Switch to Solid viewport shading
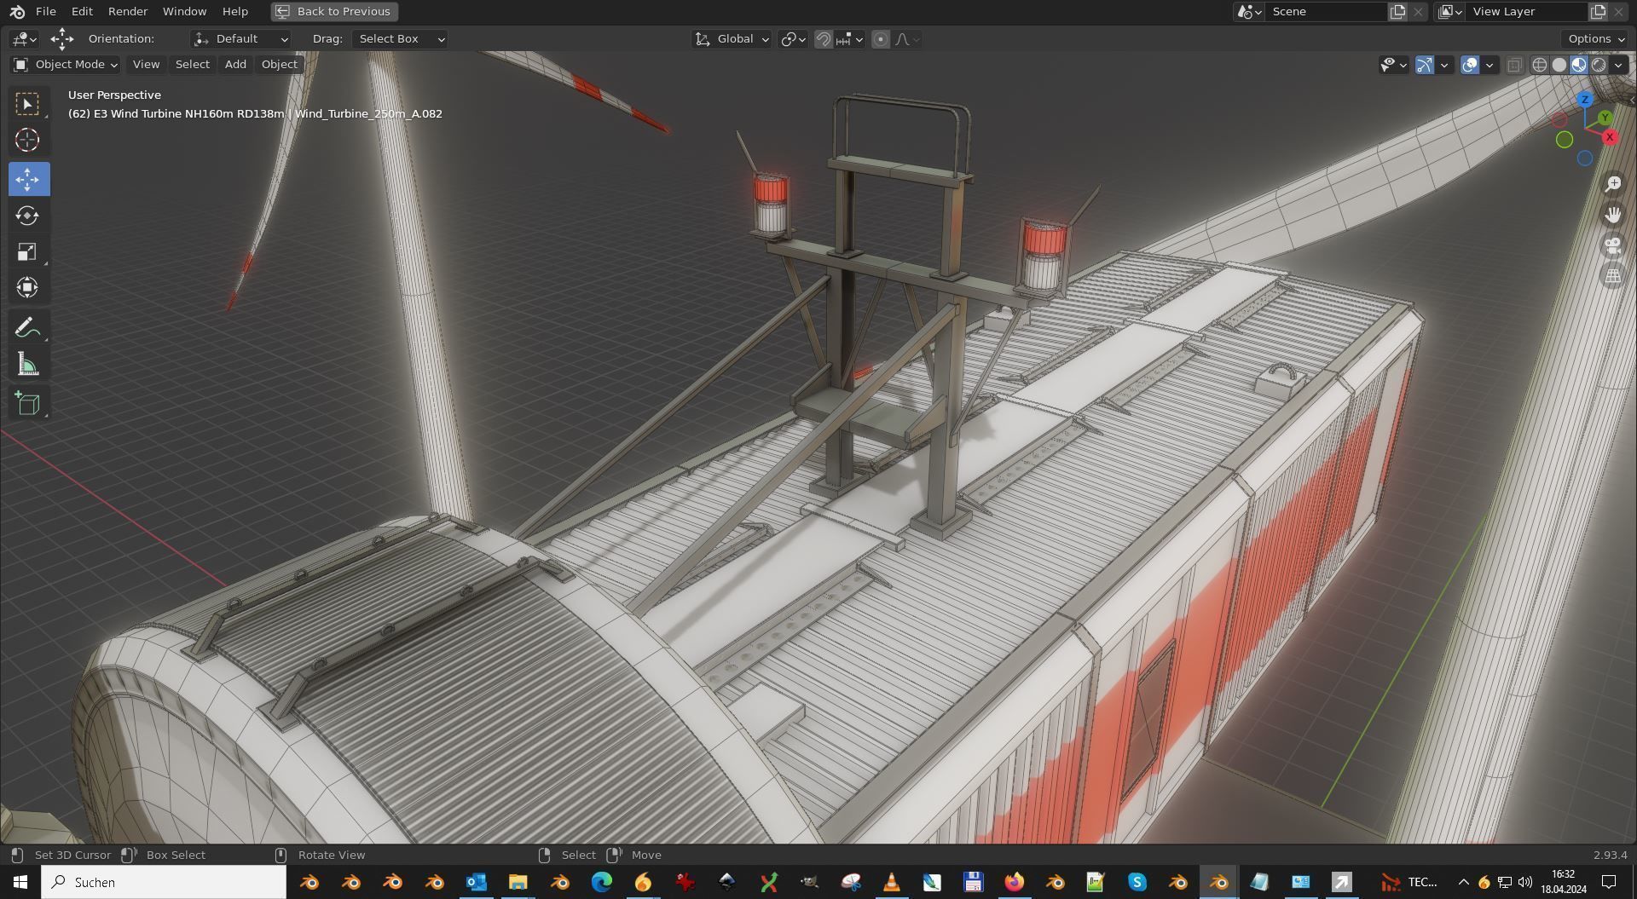This screenshot has width=1637, height=899. coord(1559,65)
